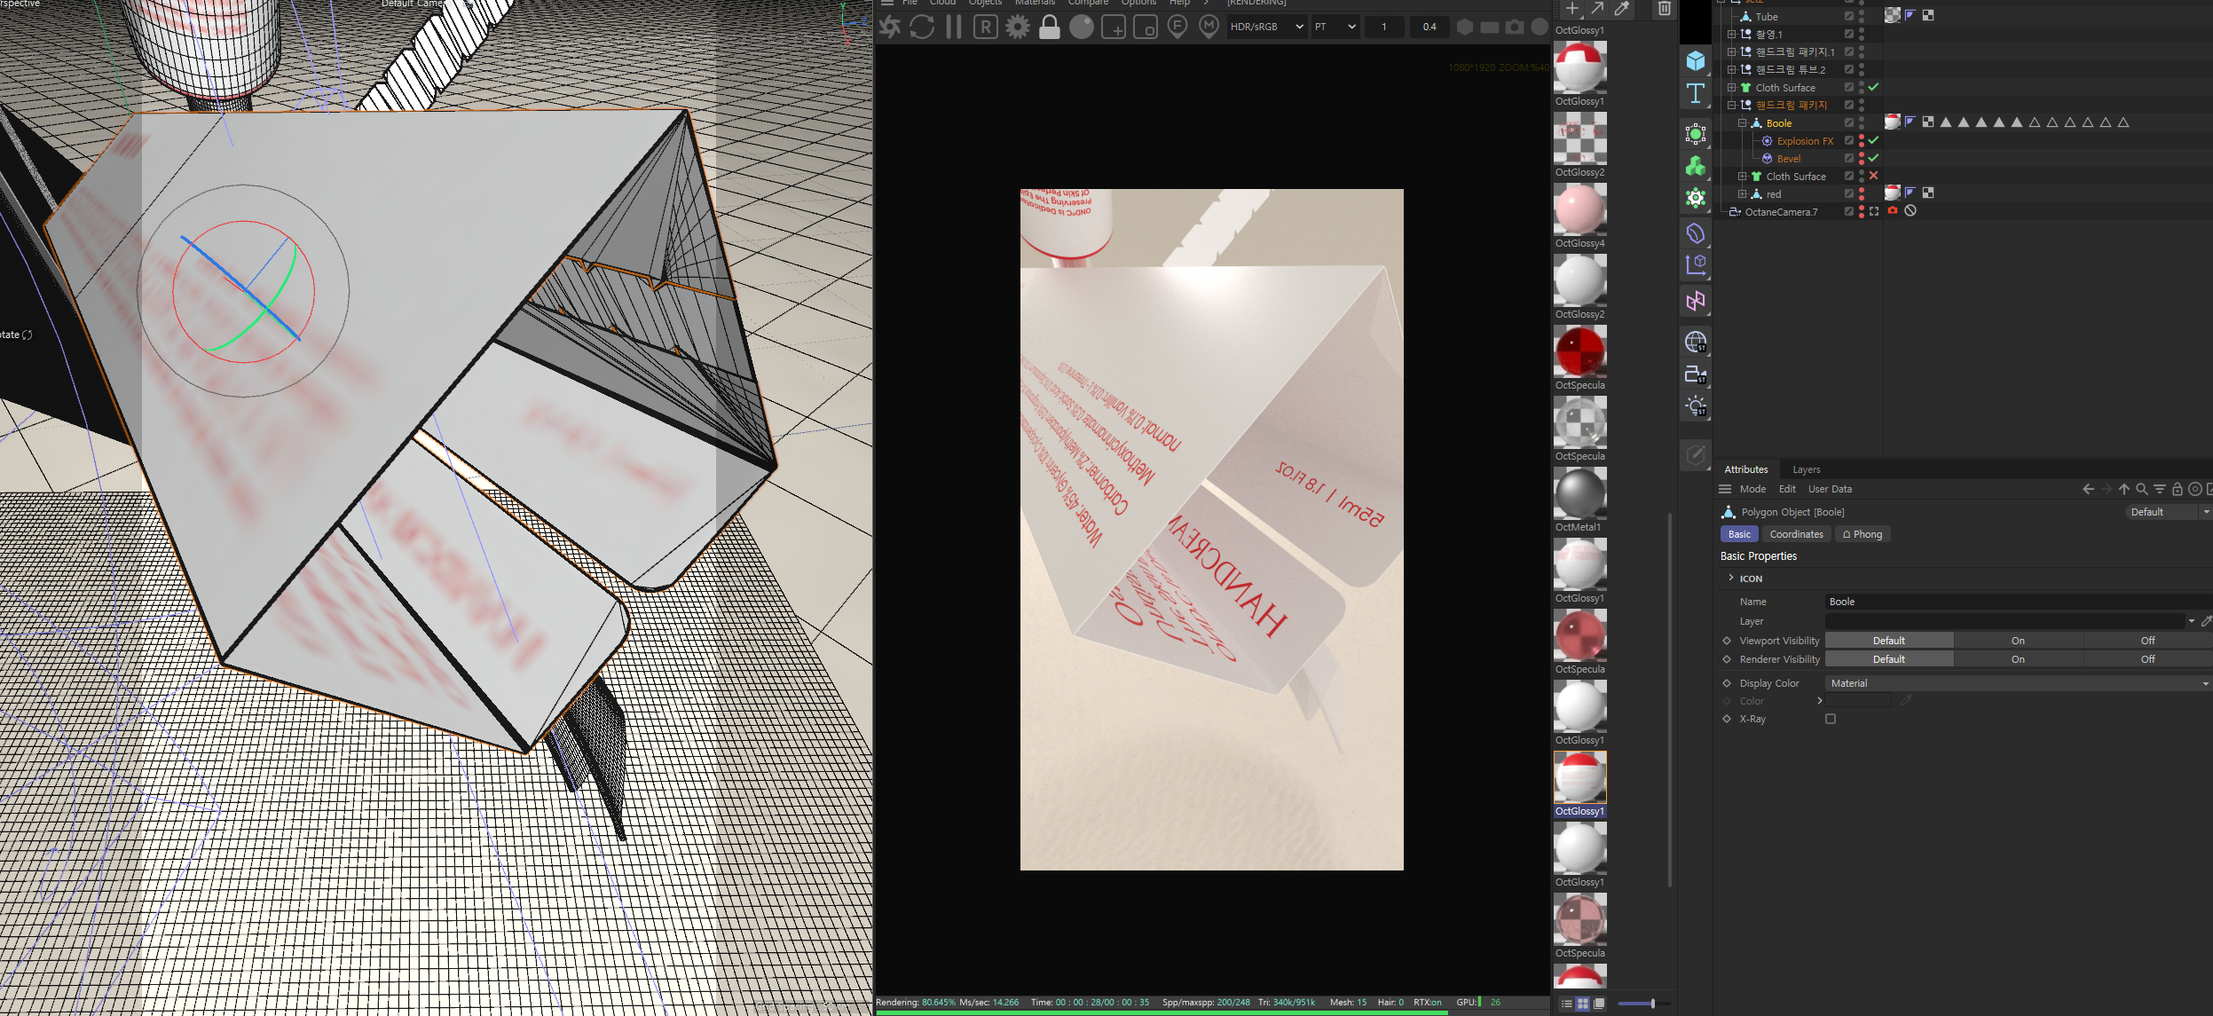Click the Layer eyedropper pick icon
The height and width of the screenshot is (1016, 2213).
pyautogui.click(x=2207, y=621)
